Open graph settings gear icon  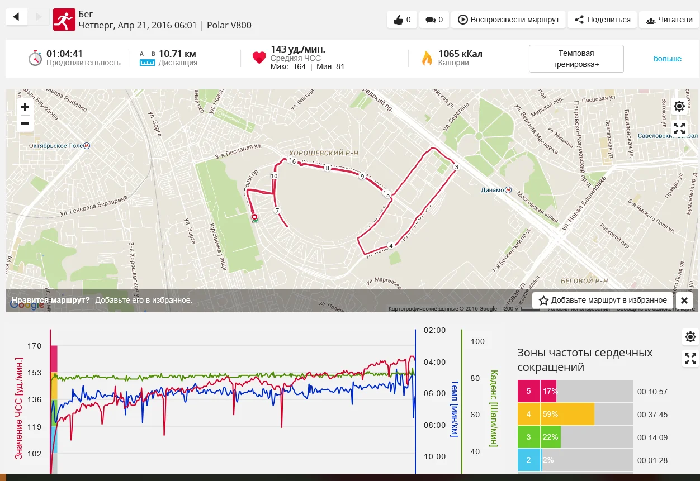tap(690, 337)
